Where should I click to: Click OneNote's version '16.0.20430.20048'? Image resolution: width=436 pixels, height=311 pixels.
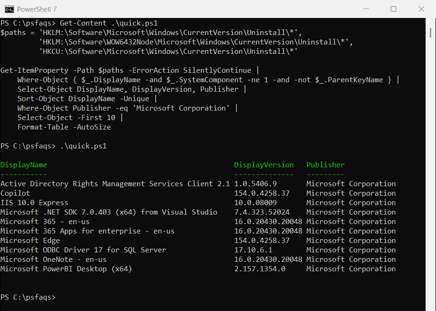268,259
